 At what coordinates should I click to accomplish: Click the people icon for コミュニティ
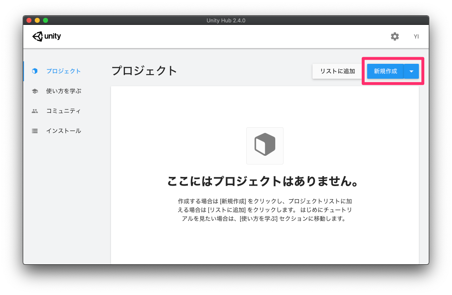(35, 111)
